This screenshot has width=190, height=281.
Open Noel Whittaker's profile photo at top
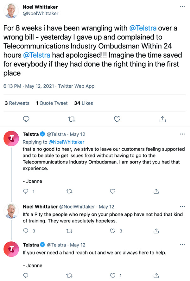pos(12,10)
